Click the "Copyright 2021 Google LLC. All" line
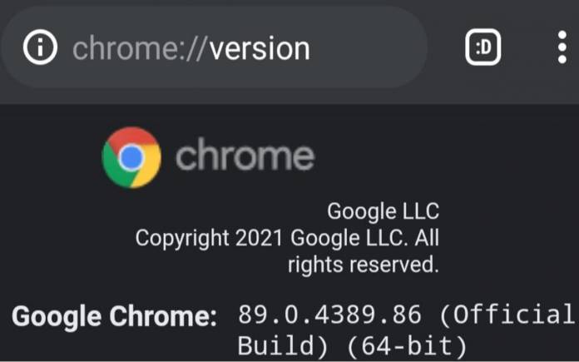 point(287,238)
